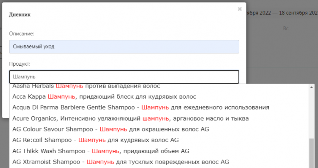This screenshot has width=318, height=168.
Task: Pick Acqua Di Parma Barbiere Gentle Shampoo
Action: (140, 107)
